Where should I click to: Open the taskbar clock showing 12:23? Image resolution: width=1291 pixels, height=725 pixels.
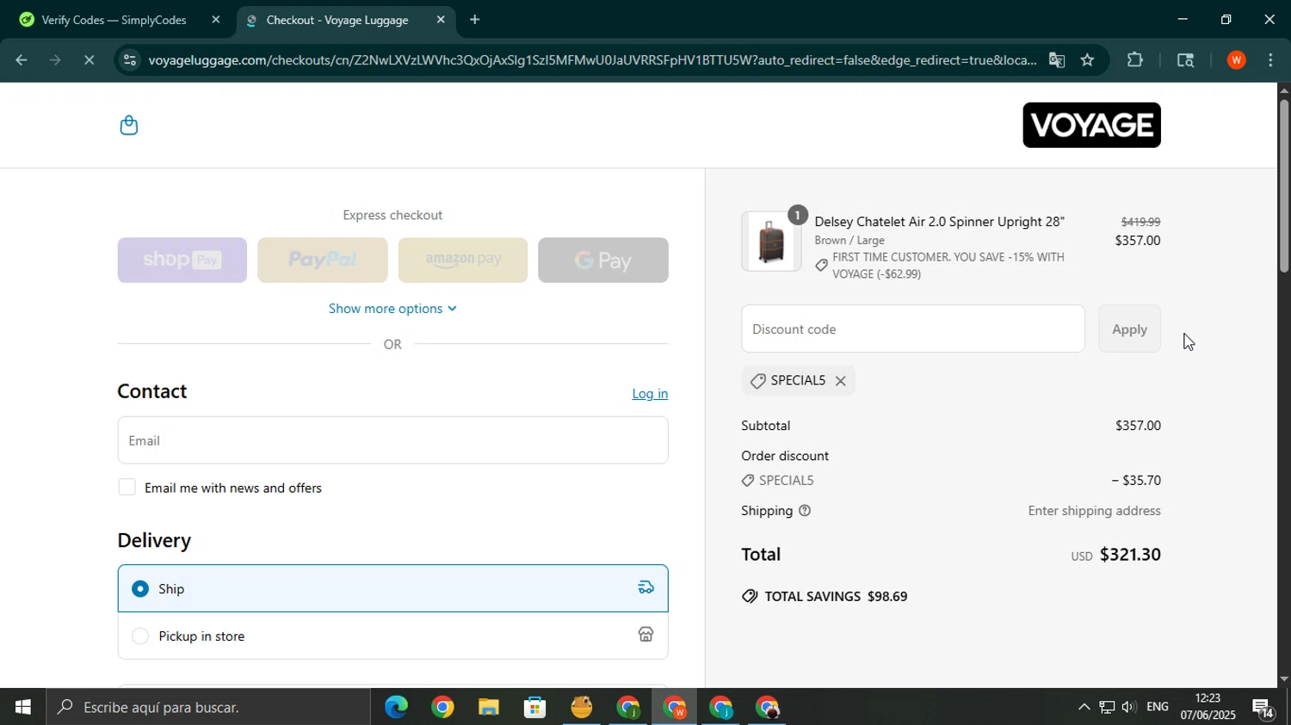[x=1208, y=707]
